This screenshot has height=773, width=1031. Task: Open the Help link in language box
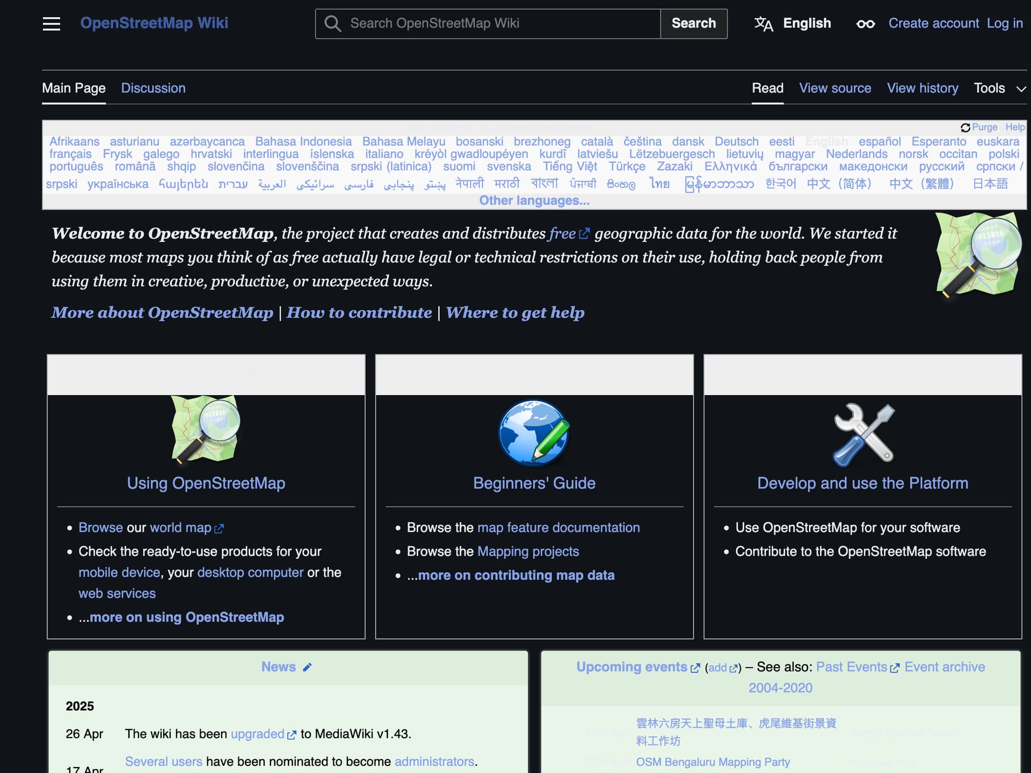click(x=1015, y=127)
